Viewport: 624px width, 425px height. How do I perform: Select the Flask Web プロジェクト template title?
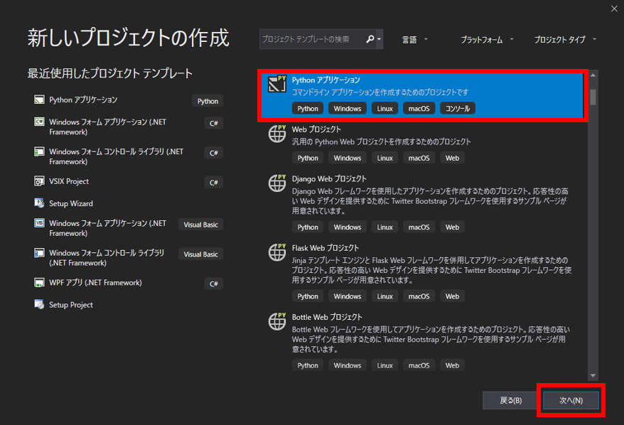(326, 248)
